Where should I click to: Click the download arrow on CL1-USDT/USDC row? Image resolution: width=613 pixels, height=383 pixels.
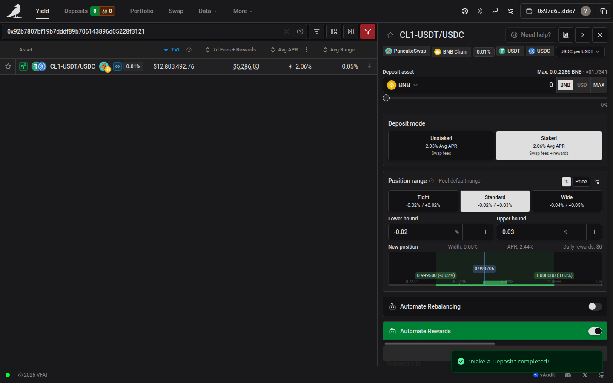pos(370,66)
